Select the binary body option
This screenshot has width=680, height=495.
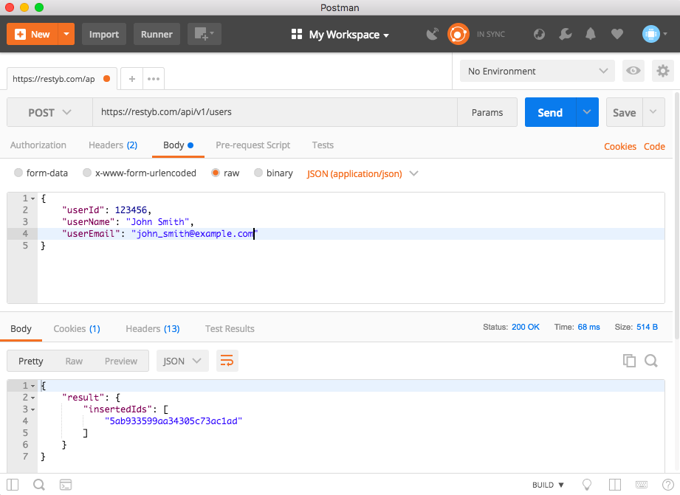[258, 173]
